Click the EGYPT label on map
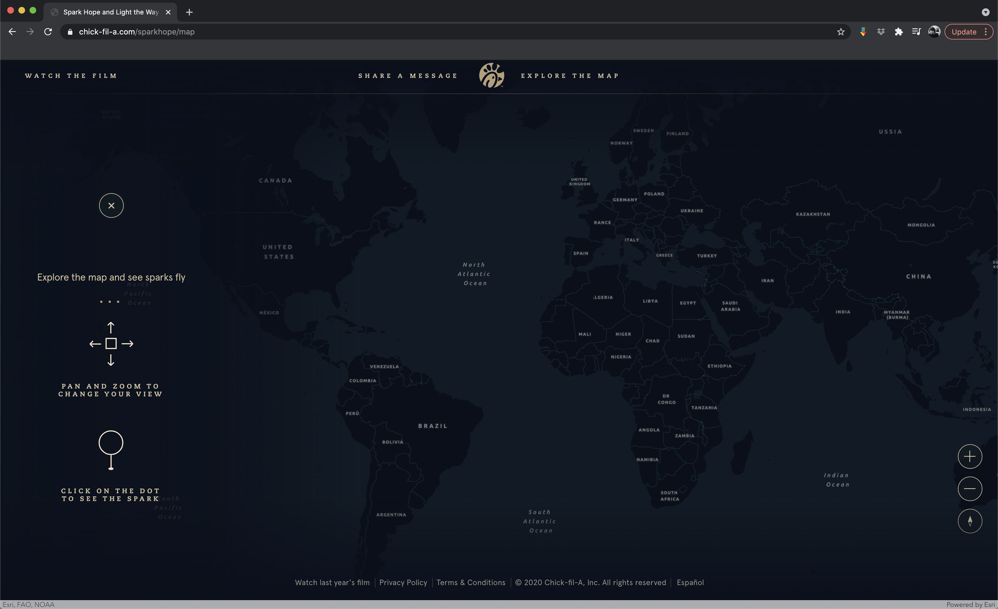The height and width of the screenshot is (609, 998). (688, 303)
